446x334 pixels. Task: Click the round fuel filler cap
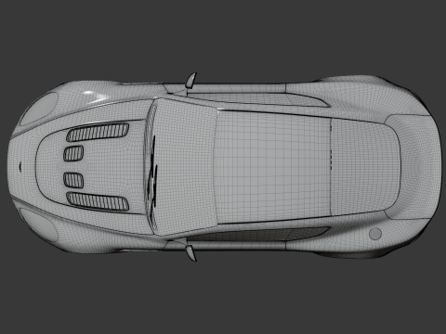[x=375, y=234]
